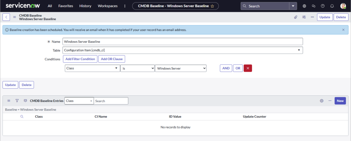
Task: Remove condition with the red X button
Action: point(248,68)
